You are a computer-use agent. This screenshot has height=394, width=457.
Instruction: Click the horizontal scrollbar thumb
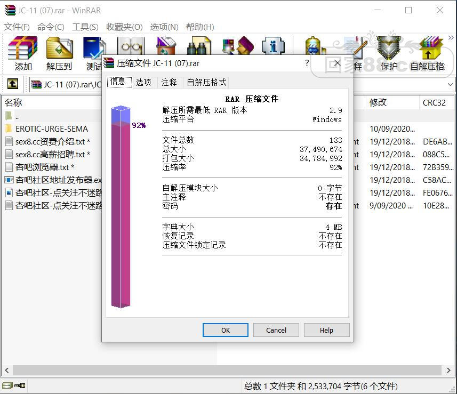pos(227,371)
